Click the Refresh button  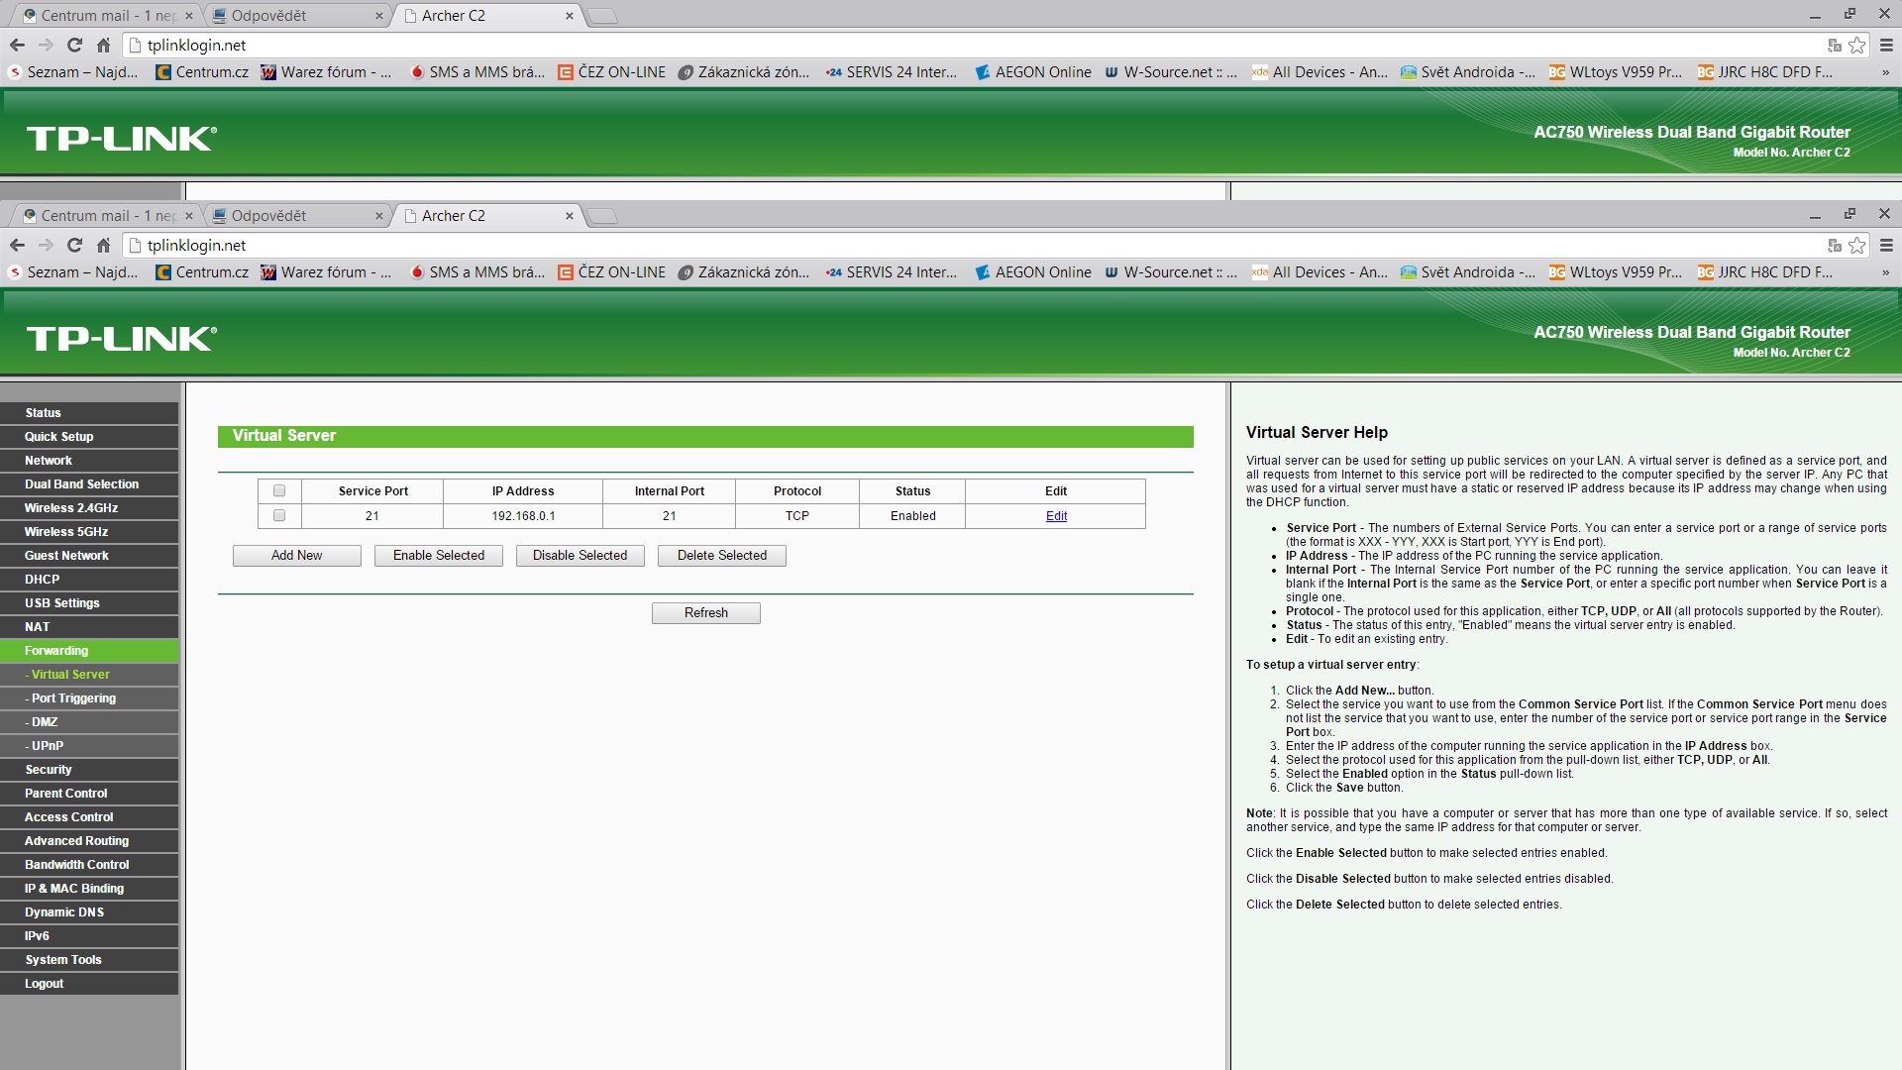(x=705, y=613)
